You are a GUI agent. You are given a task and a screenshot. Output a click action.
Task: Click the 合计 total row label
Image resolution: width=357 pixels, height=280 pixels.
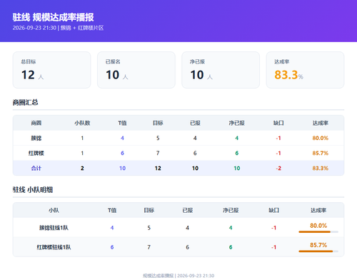[x=36, y=168]
